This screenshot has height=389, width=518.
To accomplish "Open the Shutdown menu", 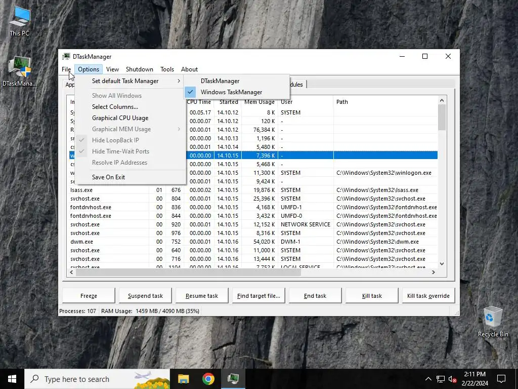I will 140,69.
